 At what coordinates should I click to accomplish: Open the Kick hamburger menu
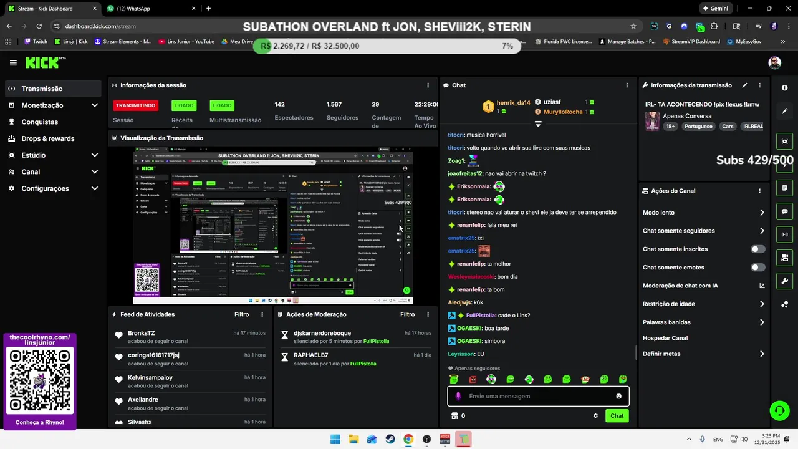[x=13, y=63]
